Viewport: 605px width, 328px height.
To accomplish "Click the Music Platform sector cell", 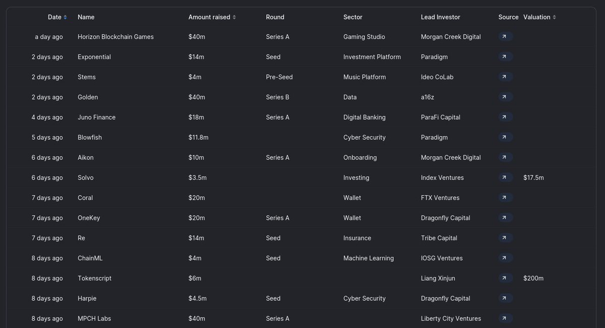I will click(365, 77).
